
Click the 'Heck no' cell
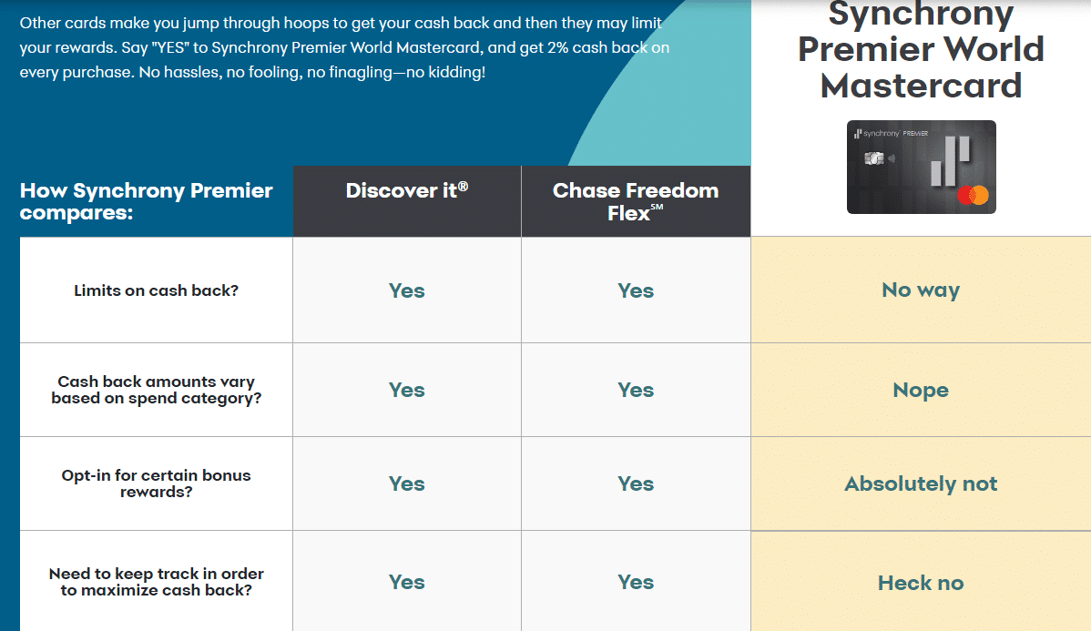(x=922, y=582)
